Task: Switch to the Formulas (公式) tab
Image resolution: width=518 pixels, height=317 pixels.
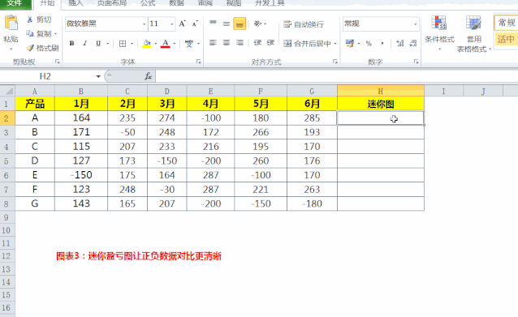Action: click(x=148, y=3)
